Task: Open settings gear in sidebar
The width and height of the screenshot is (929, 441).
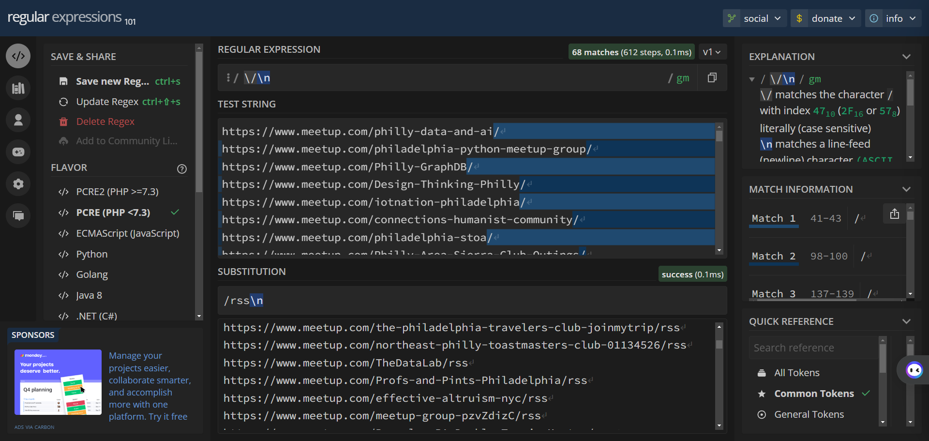Action: (x=18, y=184)
